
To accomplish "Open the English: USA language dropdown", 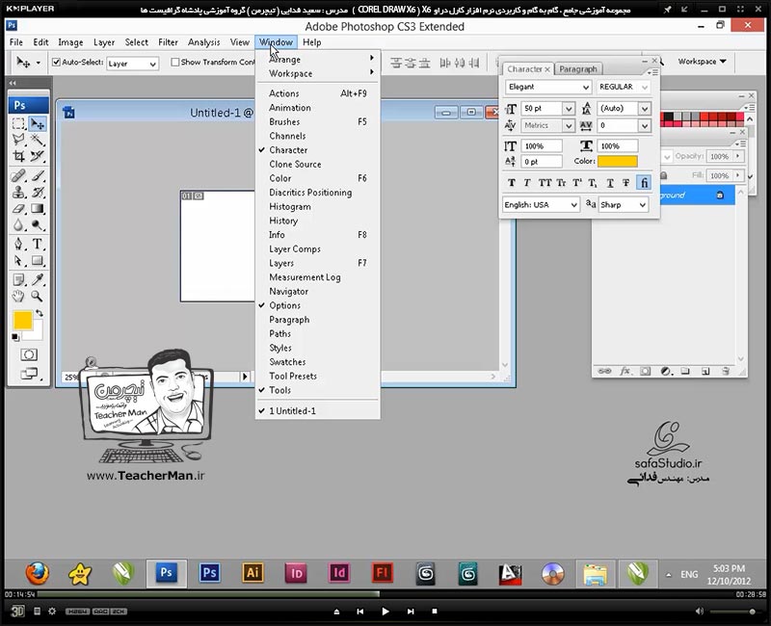I will [x=573, y=205].
